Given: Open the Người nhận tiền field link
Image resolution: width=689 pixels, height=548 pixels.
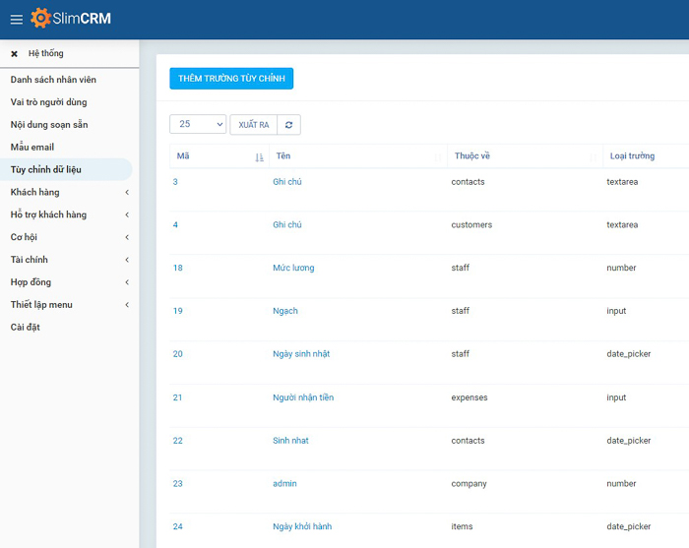Looking at the screenshot, I should 303,397.
